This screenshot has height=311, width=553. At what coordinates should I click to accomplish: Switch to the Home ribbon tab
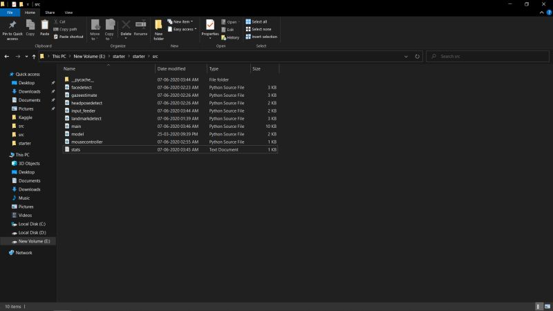[30, 12]
